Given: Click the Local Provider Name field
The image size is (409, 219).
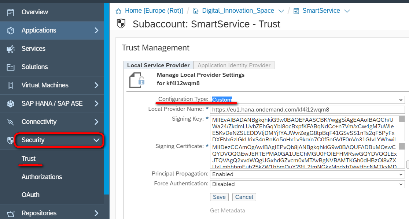Looking at the screenshot, I should (307, 110).
